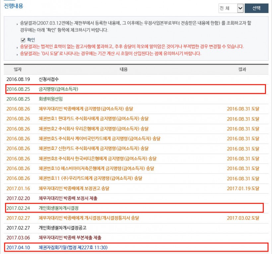Viewport: 272px width, 254px height.
Task: Click the 개인회생절차개시결정공고 entry
Action: pyautogui.click(x=62, y=228)
